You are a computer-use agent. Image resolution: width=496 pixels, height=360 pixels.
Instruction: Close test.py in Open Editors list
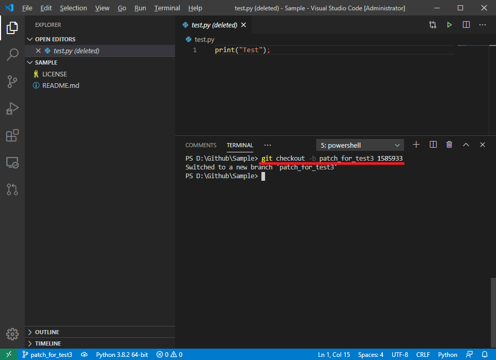click(38, 51)
